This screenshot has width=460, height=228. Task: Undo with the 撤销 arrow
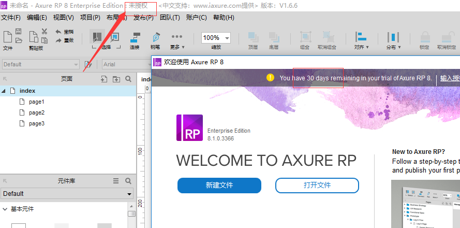tap(64, 32)
